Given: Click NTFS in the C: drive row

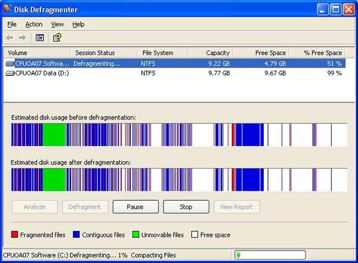Looking at the screenshot, I should 148,63.
